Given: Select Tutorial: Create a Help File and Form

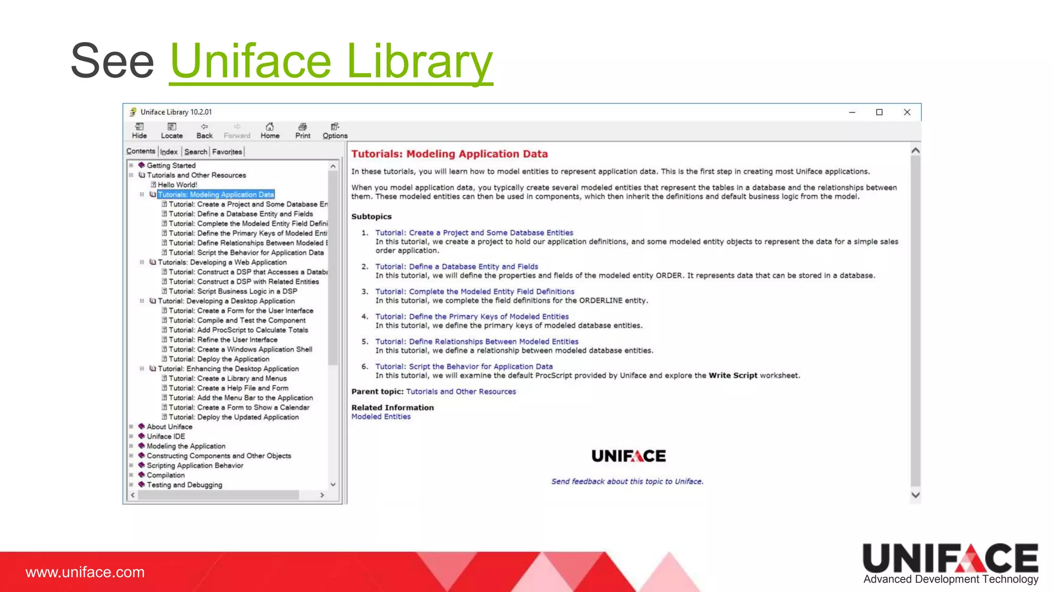Looking at the screenshot, I should pyautogui.click(x=229, y=388).
